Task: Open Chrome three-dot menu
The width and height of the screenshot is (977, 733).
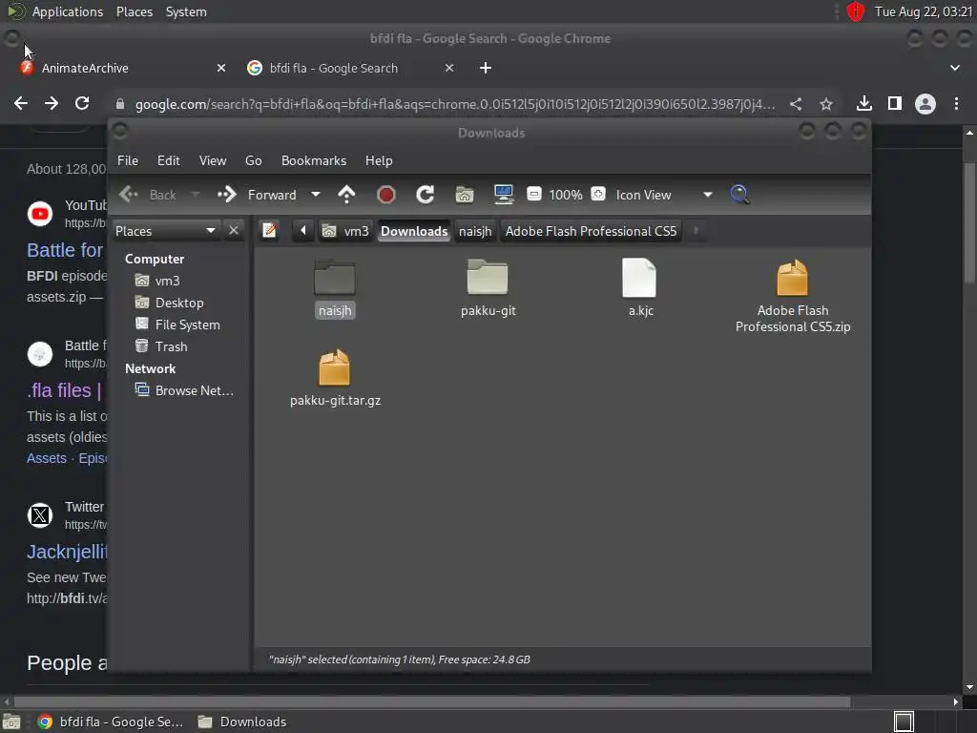Action: [956, 103]
